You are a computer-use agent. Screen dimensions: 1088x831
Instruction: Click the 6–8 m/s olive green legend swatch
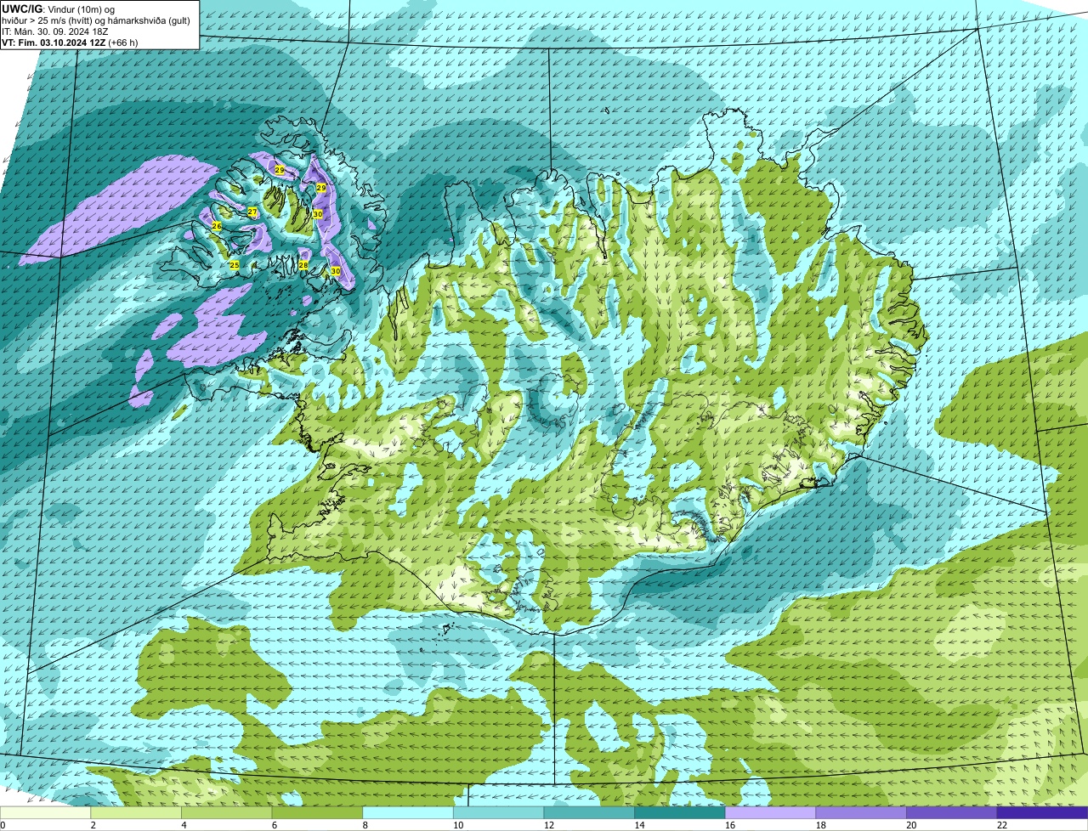pyautogui.click(x=317, y=812)
